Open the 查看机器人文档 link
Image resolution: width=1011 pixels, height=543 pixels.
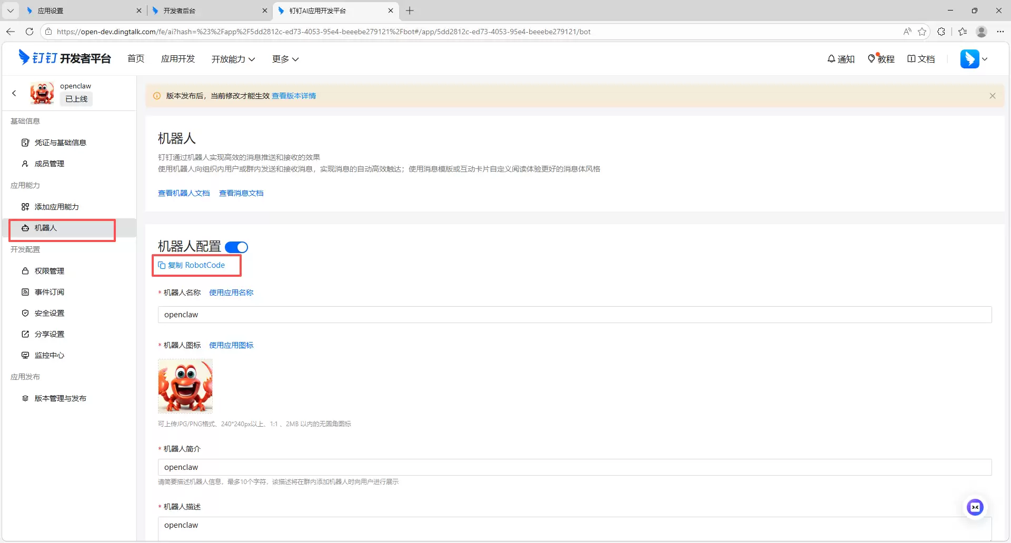tap(184, 193)
